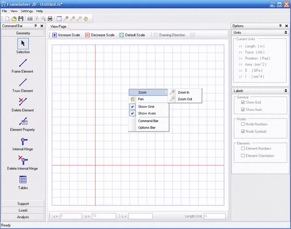The image size is (291, 229).
Task: Open the Settings menu
Action: (x=27, y=11)
